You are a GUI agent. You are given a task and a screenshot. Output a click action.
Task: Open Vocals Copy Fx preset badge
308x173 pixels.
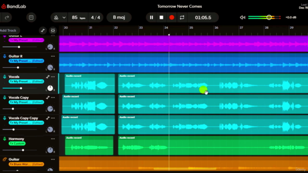[x=26, y=102]
